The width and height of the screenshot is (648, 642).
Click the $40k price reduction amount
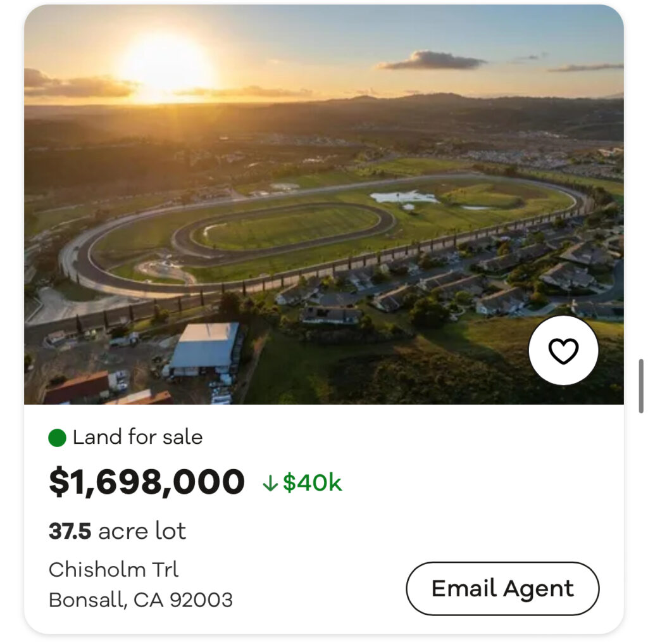pos(312,483)
